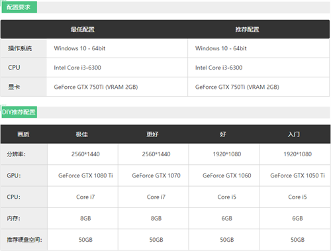Click the 操作系统 row label
The height and width of the screenshot is (251, 331).
tap(20, 48)
